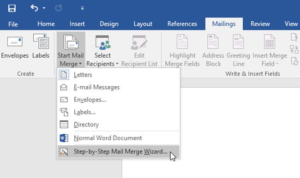Click the greyed-out Redo icon
300x178 pixels.
click(x=58, y=8)
